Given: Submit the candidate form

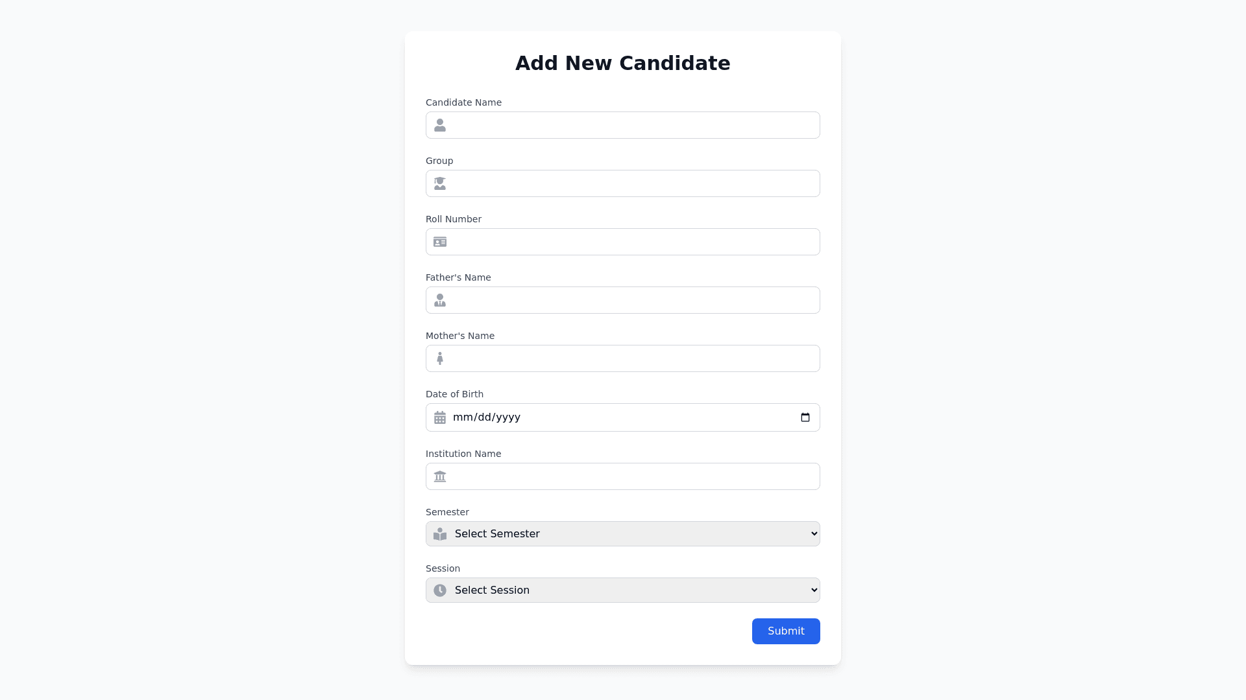Looking at the screenshot, I should click(786, 631).
